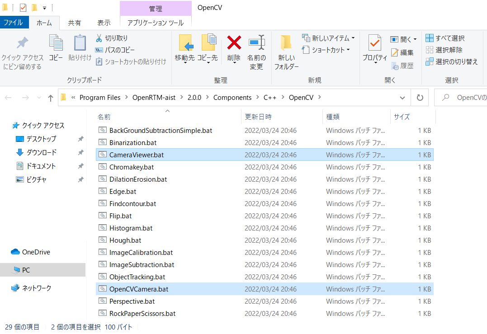487x334 pixels.
Task: Click the Copy icon in Clipboard group
Action: 56,48
